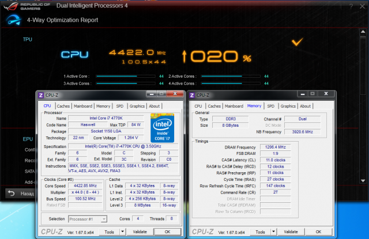The width and height of the screenshot is (369, 239).
Task: Open the help question mark in Dual Intelligent Processors
Action: [x=351, y=6]
